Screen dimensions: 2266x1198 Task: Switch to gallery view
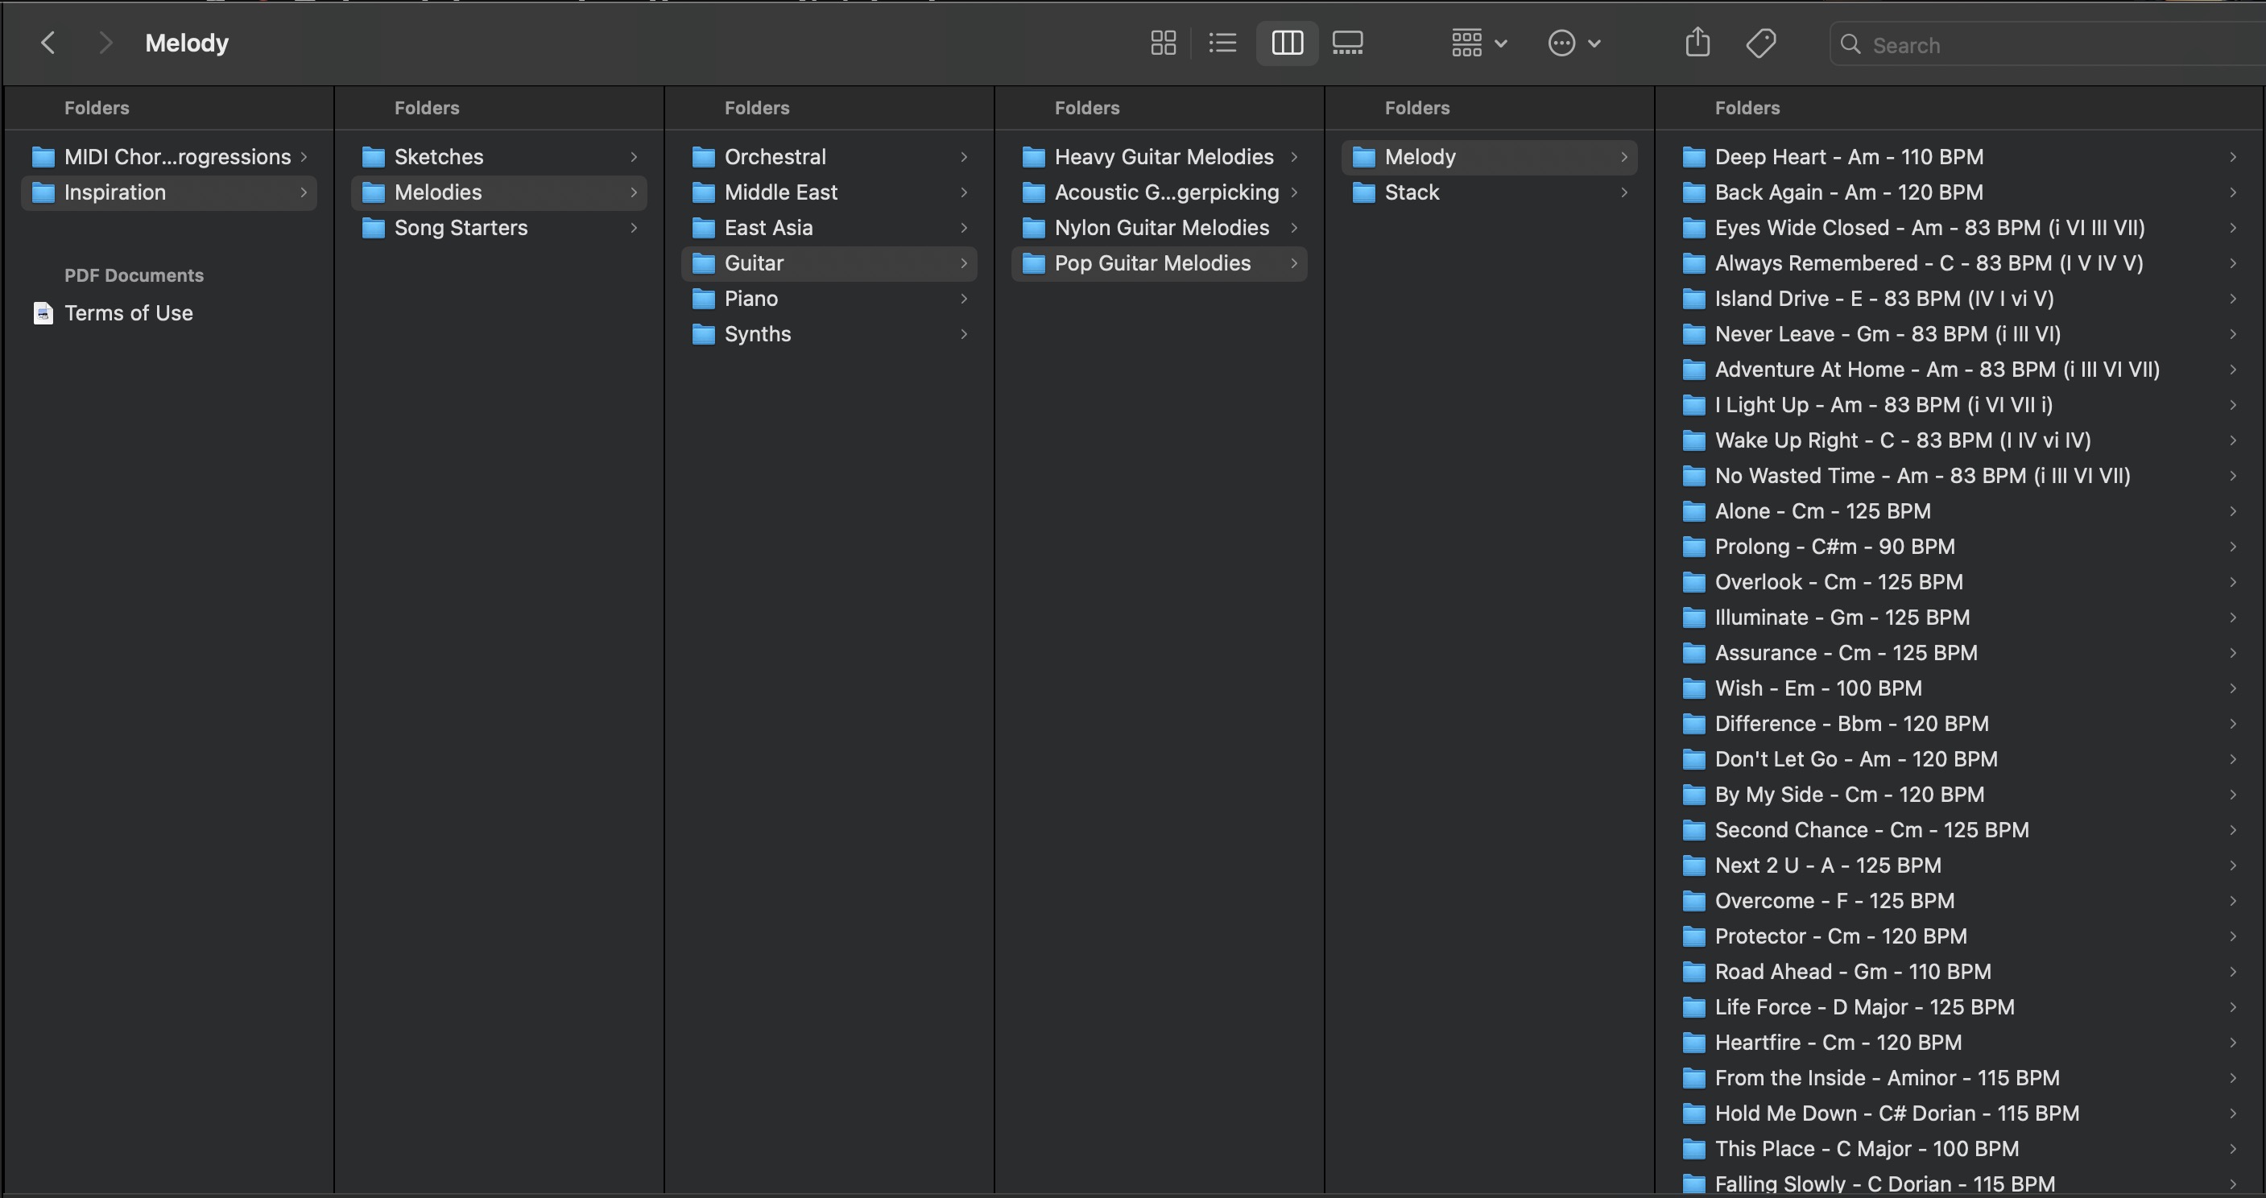click(1348, 43)
